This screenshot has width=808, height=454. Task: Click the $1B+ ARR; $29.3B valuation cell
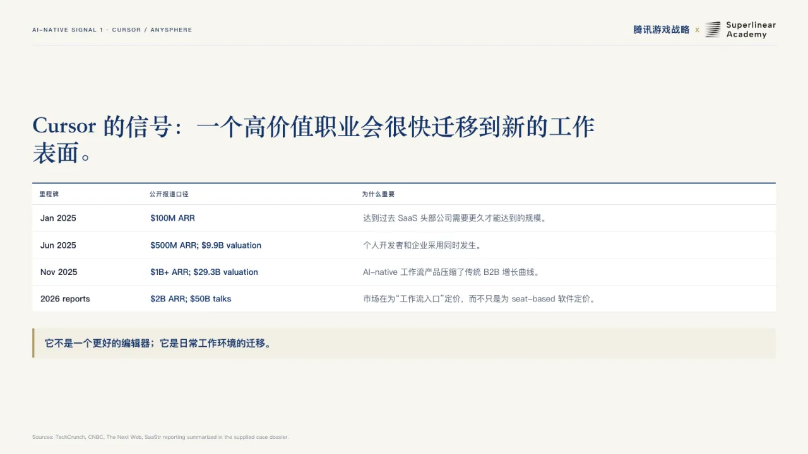[x=204, y=272]
